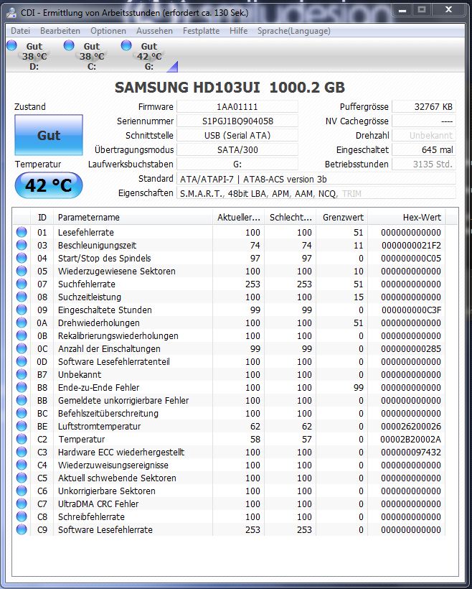The image size is (472, 589).
Task: Click the Seriennummer field S1PGJ1BQ904058
Action: 237,121
